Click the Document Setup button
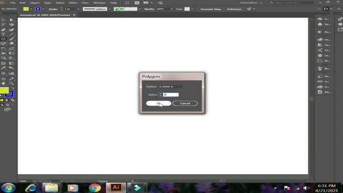Screen dimensions: 343x193 pos(211,9)
